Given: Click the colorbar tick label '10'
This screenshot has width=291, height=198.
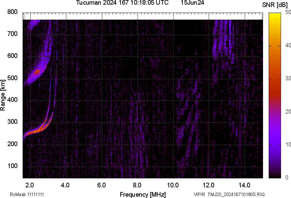Looking at the screenshot, I should click(288, 144).
